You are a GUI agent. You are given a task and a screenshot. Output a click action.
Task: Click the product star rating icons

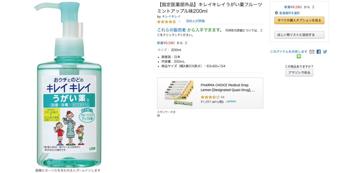tap(167, 22)
